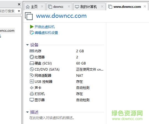Close the downcc tab
Viewport: 149px width, 124px height.
[x=69, y=6]
